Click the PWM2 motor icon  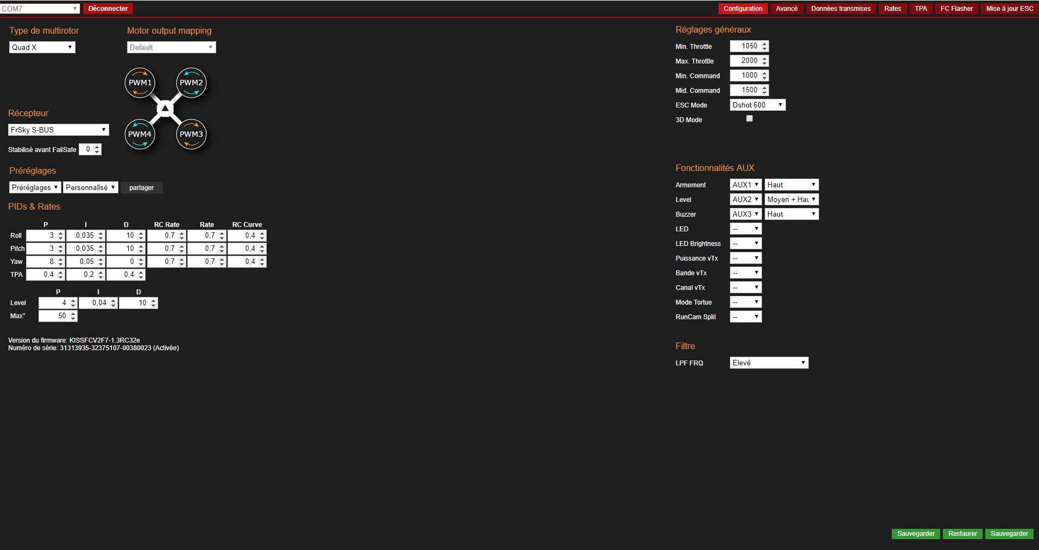click(191, 83)
